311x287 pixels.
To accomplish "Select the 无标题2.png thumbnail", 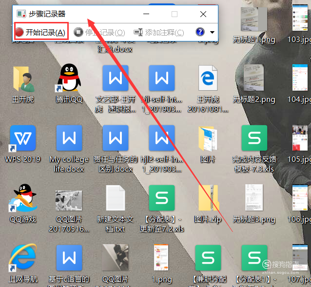I will (x=254, y=77).
